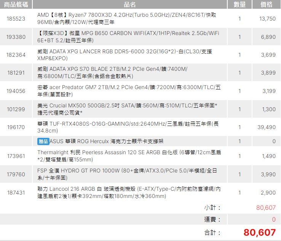Click the Crucial MX500 500GB product name
Image resolution: width=281 pixels, height=241 pixels.
click(127, 109)
